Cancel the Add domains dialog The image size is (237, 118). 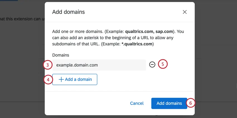click(x=137, y=103)
